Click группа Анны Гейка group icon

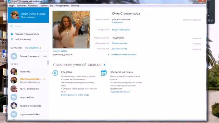(x=14, y=114)
